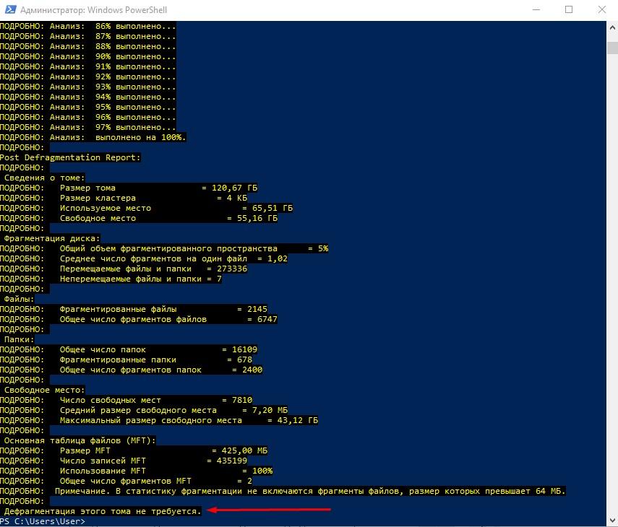Click the MFT size value 425,00 МБ
This screenshot has width=618, height=527.
coord(244,450)
